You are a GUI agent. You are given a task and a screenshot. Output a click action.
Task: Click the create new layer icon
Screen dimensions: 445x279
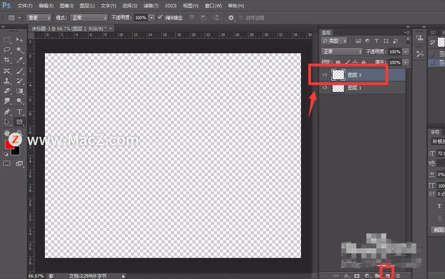tap(387, 276)
